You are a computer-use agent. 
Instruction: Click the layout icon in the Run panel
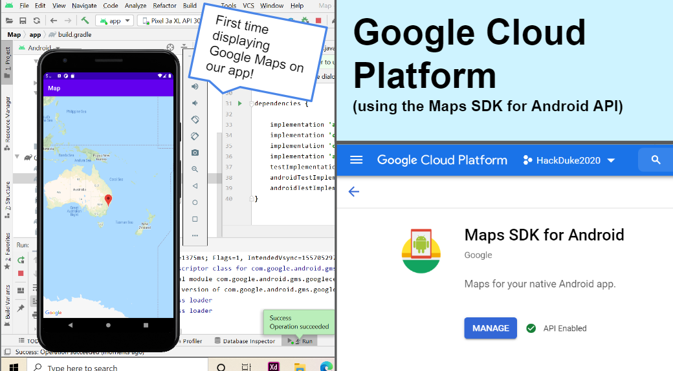pyautogui.click(x=21, y=291)
